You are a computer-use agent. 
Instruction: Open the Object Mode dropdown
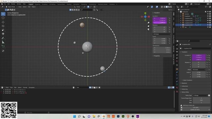[x=12, y=7]
